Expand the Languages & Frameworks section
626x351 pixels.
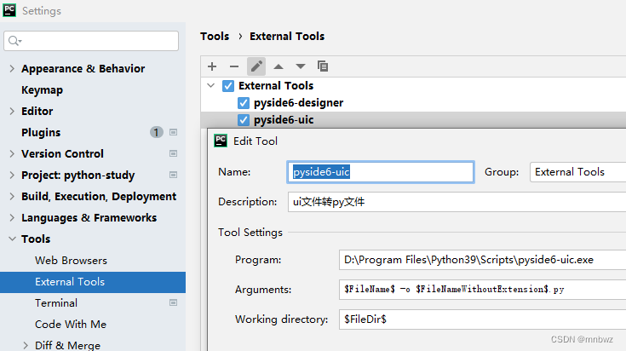11,218
